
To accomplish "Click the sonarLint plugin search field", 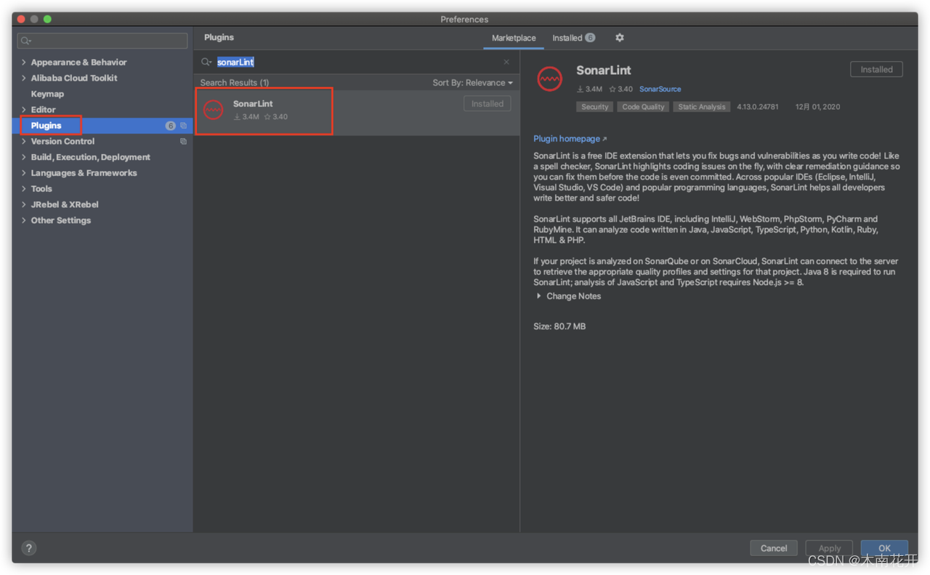I will pyautogui.click(x=356, y=63).
